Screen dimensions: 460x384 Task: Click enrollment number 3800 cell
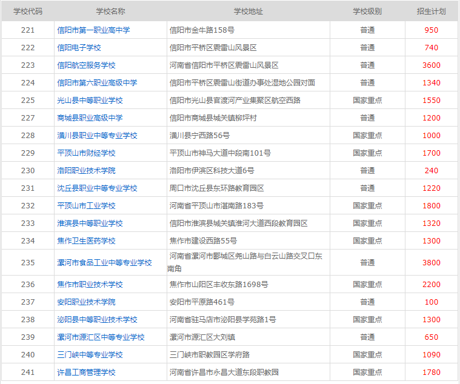pyautogui.click(x=431, y=262)
